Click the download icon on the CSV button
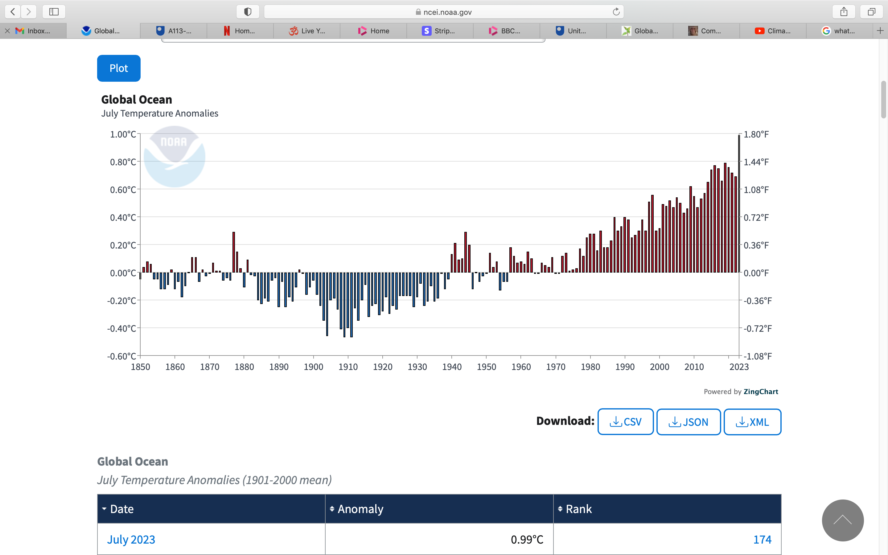Screen dimensions: 888x555 coord(616,422)
